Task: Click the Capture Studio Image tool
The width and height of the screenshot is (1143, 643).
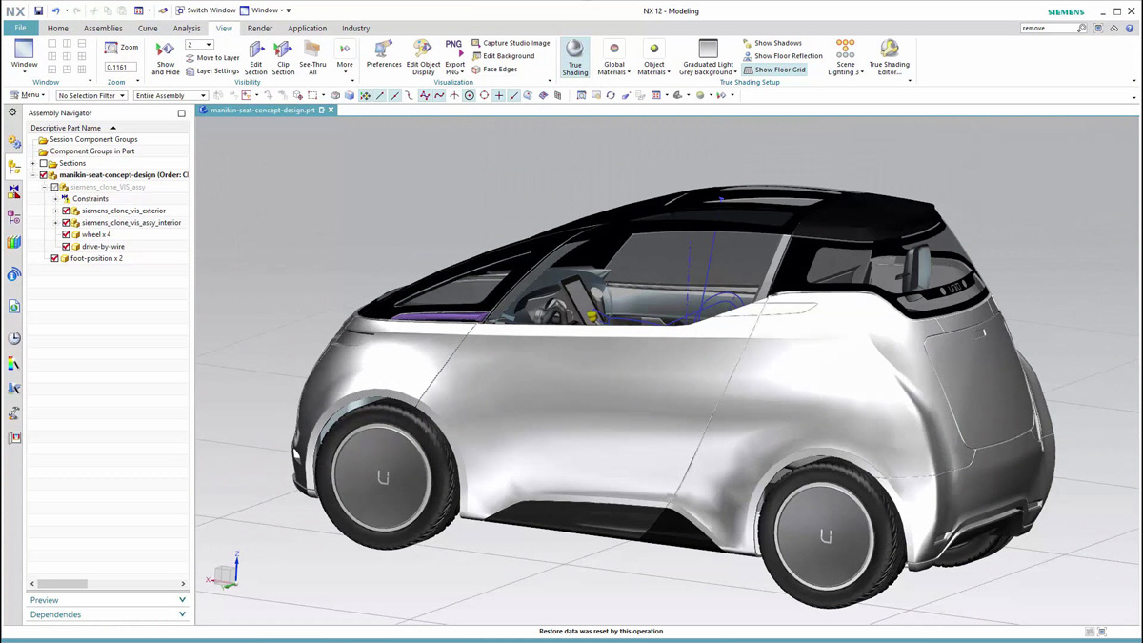Action: (511, 42)
